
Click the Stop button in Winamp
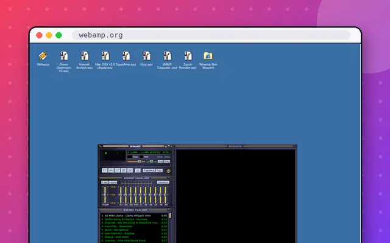click(x=124, y=171)
